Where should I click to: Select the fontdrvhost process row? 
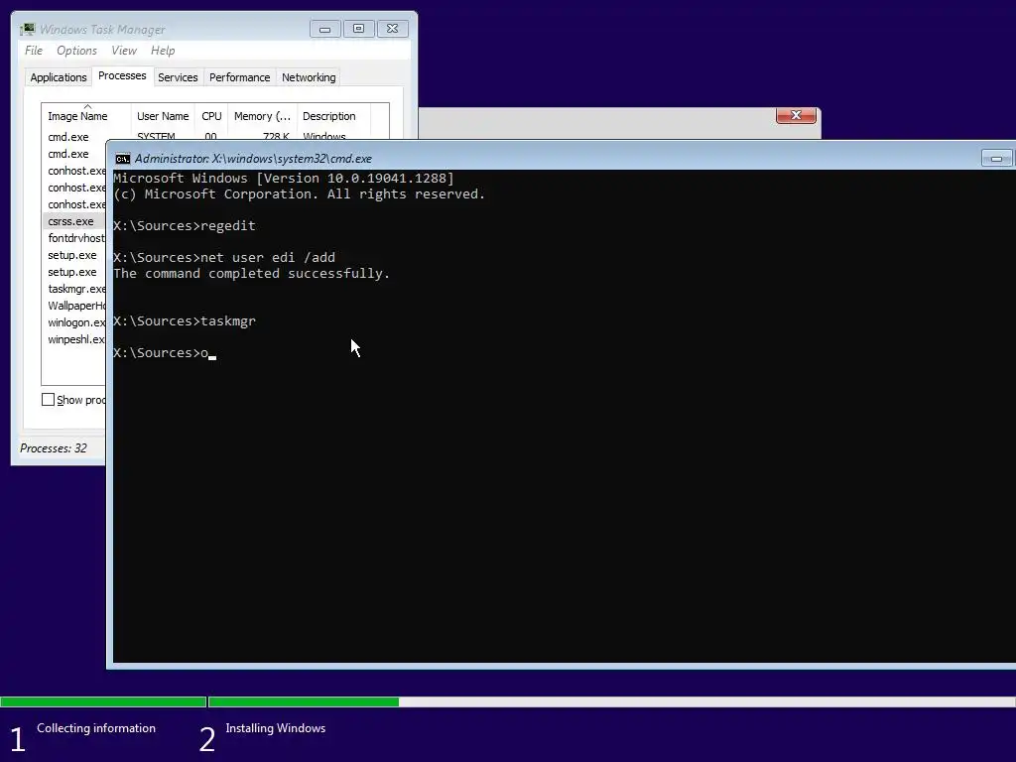[x=74, y=238]
